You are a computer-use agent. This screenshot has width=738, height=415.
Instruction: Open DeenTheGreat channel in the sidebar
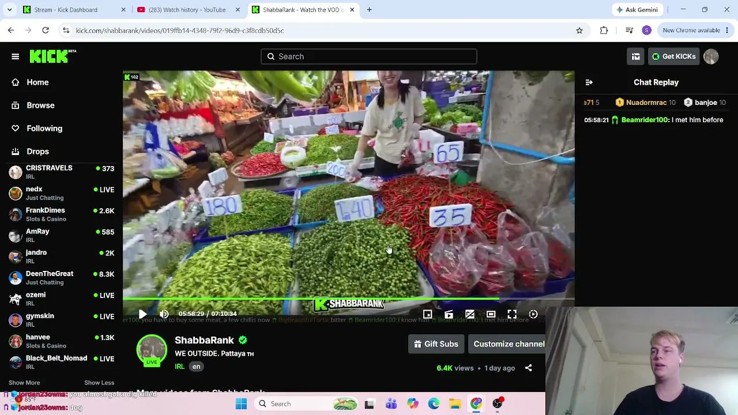point(62,278)
